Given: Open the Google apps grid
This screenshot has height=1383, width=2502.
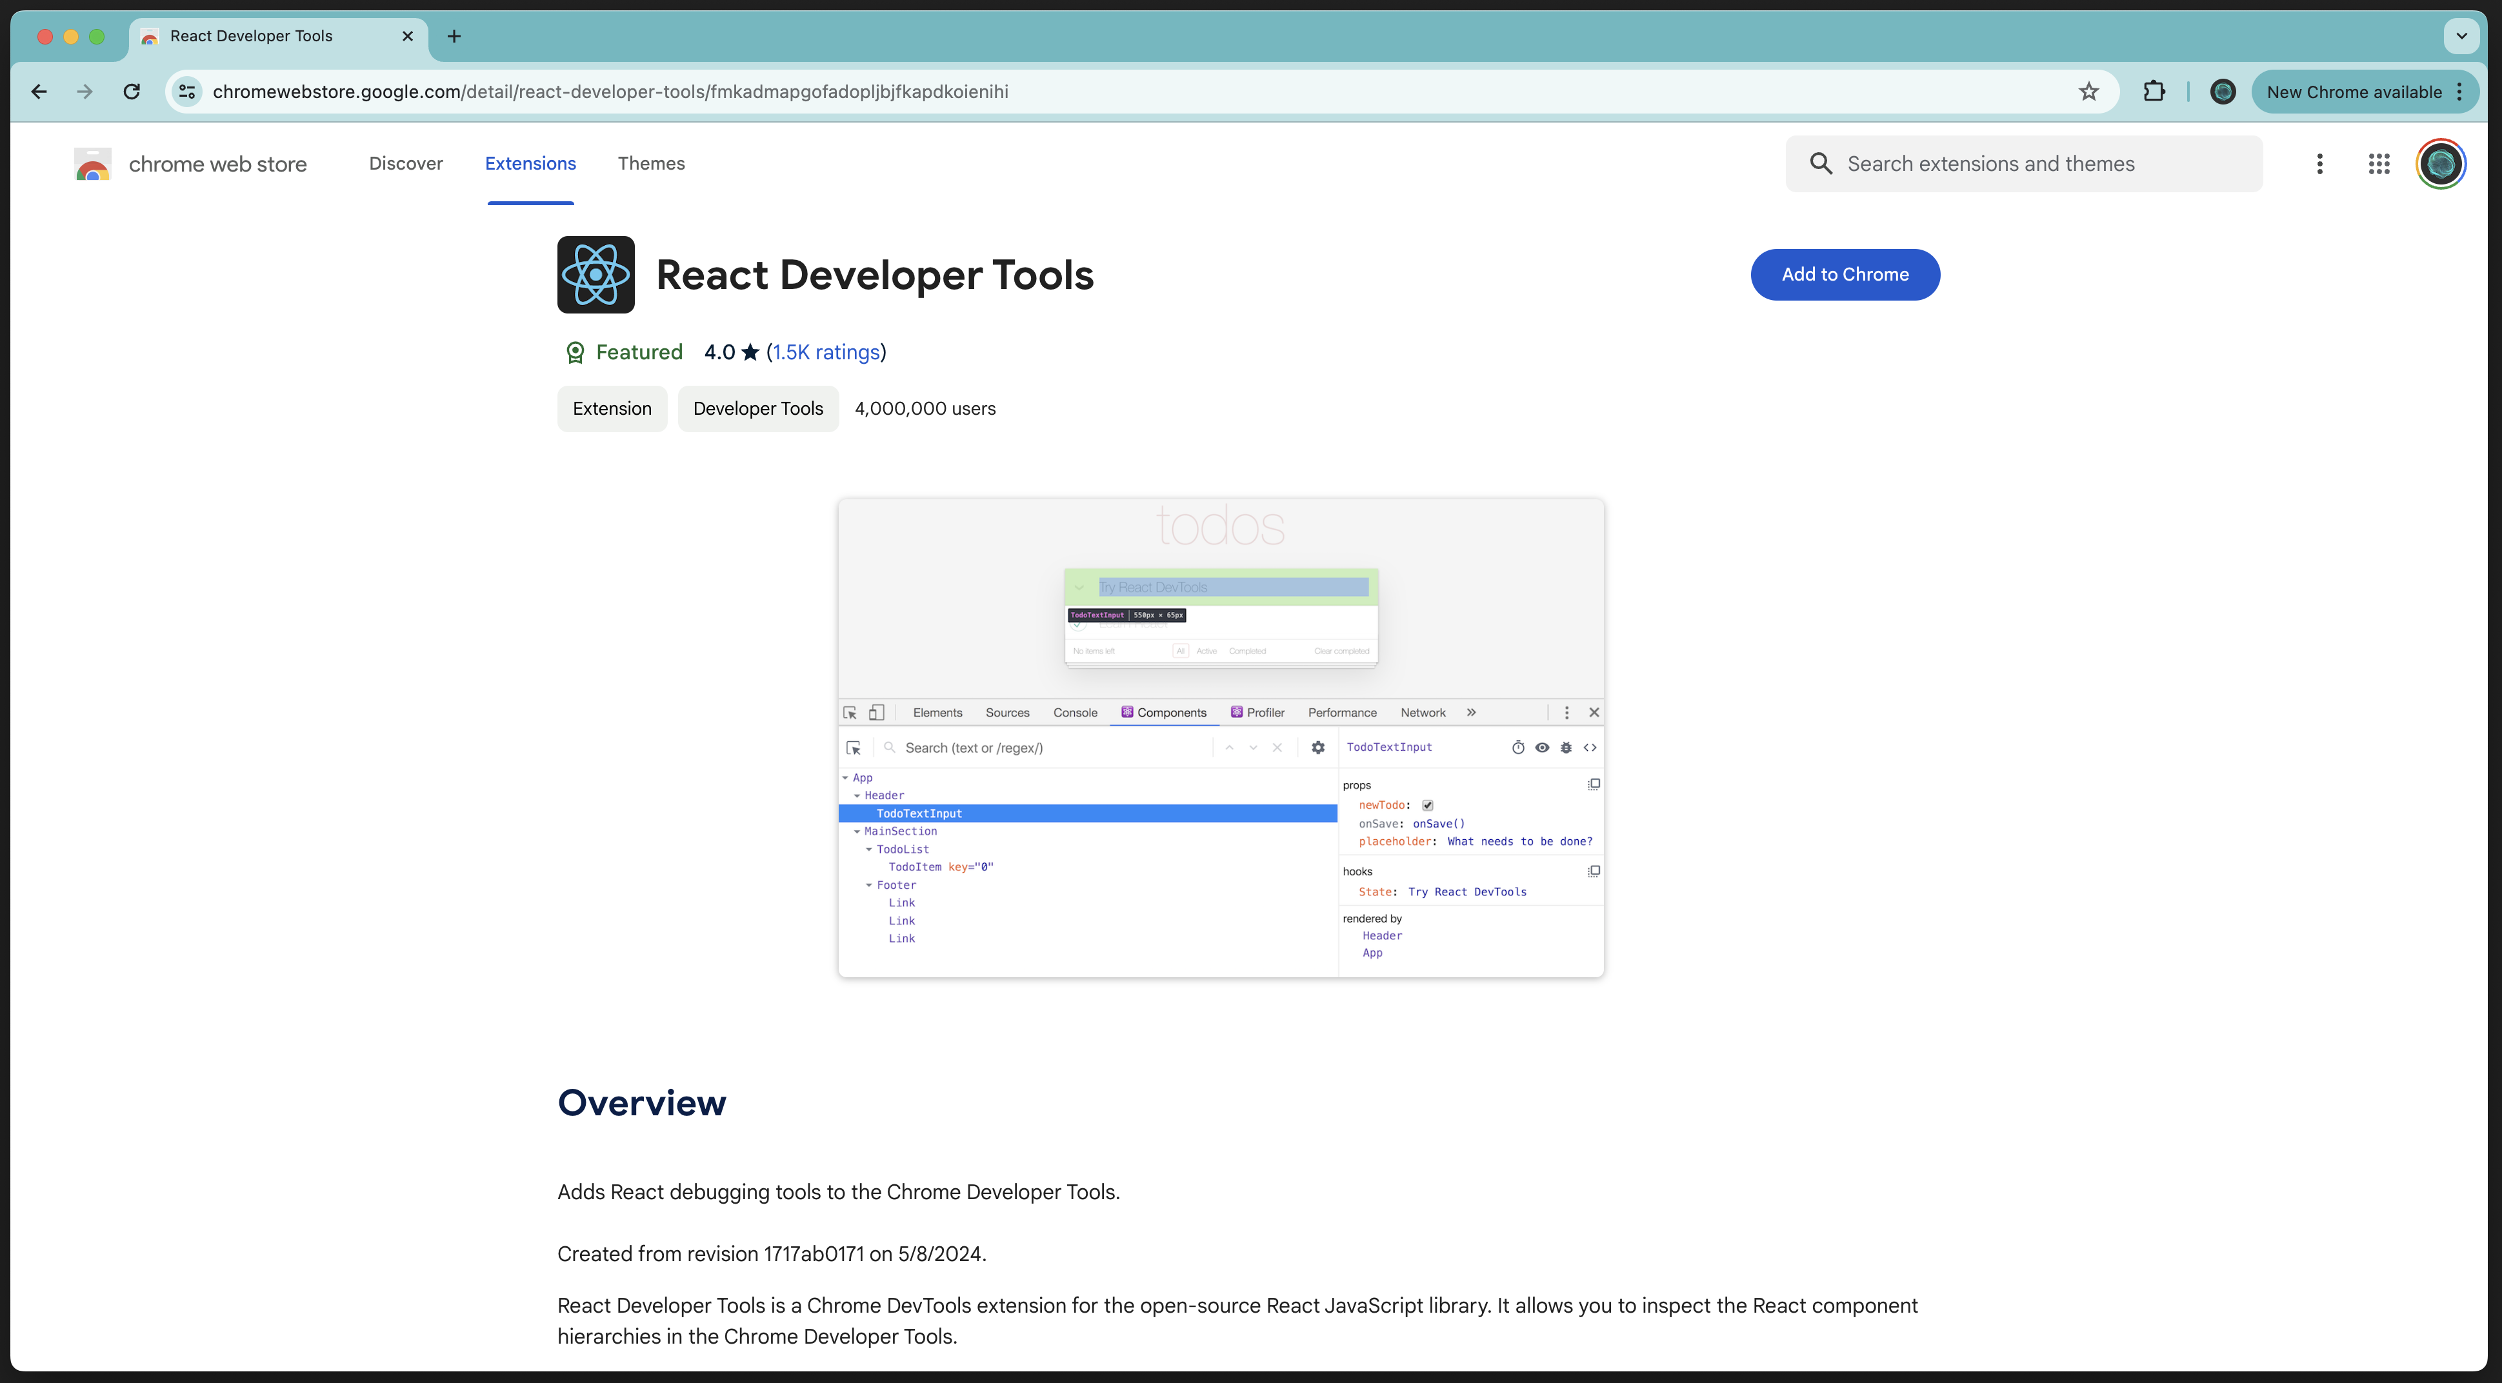Looking at the screenshot, I should point(2379,164).
